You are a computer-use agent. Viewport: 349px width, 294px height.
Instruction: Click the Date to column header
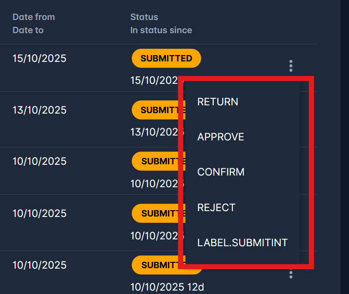tap(28, 30)
